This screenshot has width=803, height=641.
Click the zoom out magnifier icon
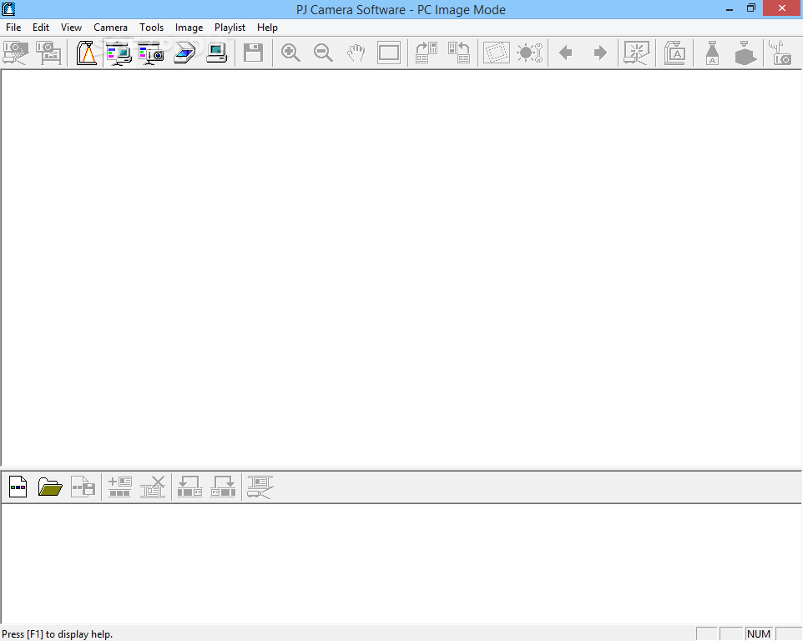click(x=323, y=53)
